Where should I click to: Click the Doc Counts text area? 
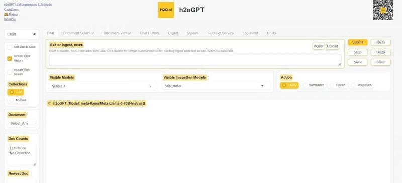click(22, 155)
